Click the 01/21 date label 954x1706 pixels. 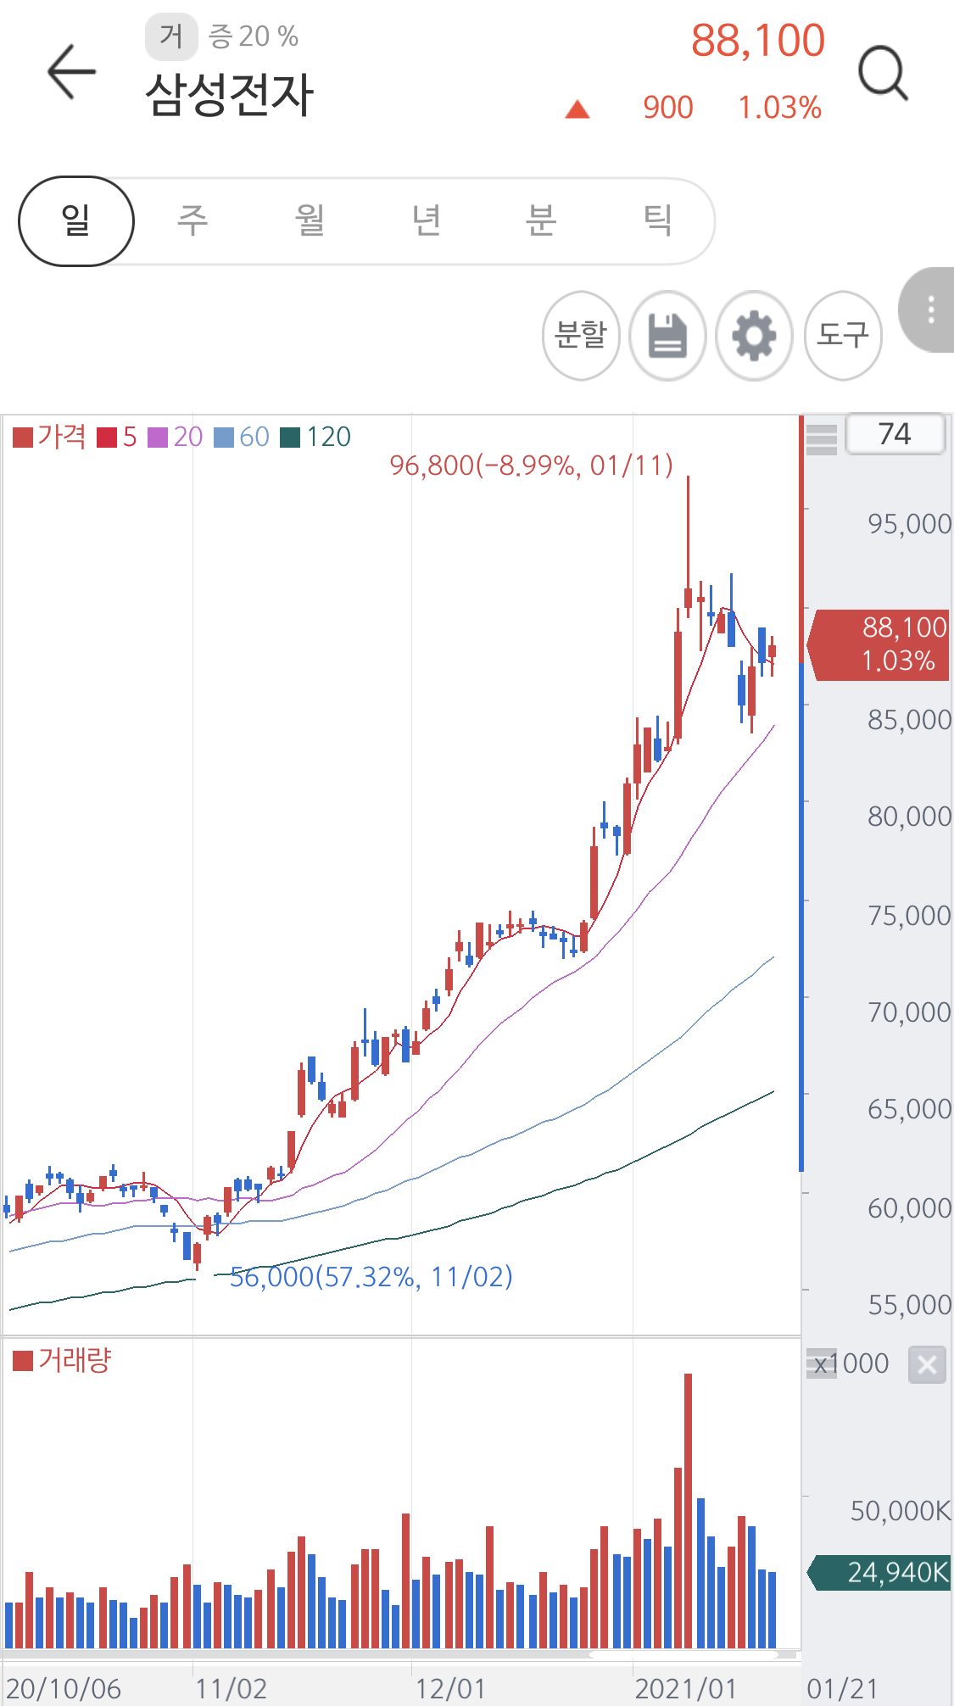(842, 1689)
